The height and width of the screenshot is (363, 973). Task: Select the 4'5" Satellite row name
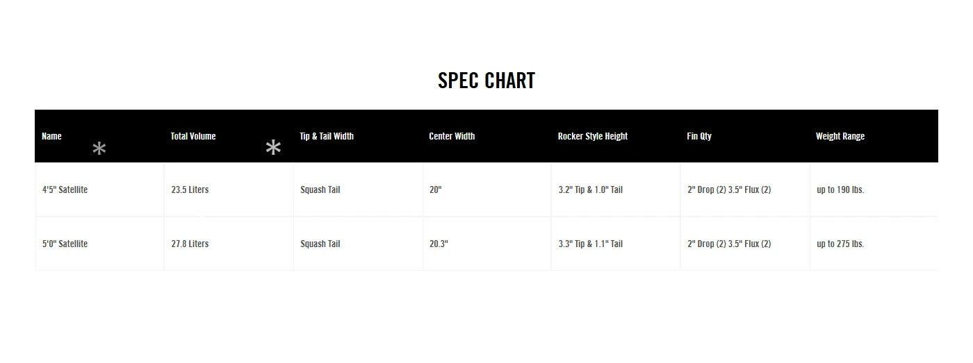pyautogui.click(x=65, y=189)
